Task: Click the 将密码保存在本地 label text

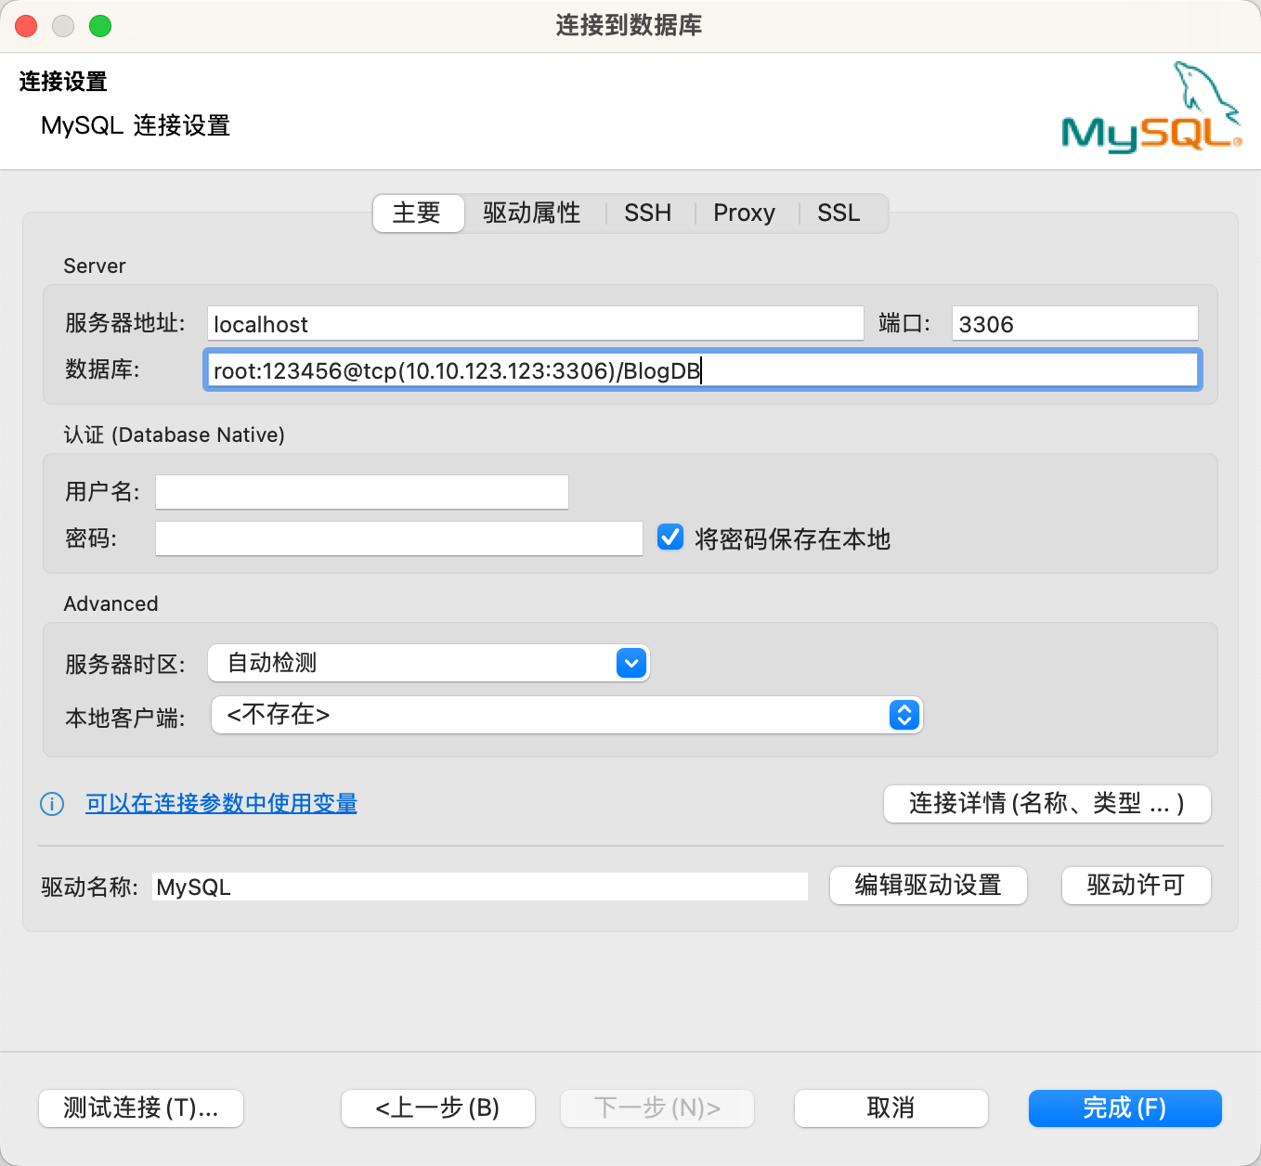Action: (793, 538)
